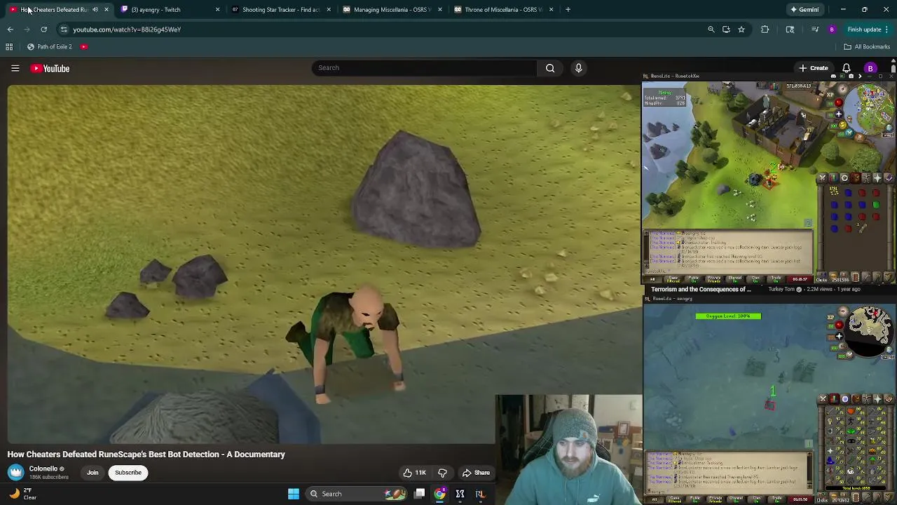The height and width of the screenshot is (505, 897).
Task: Click the YouTube search magnifier button
Action: pyautogui.click(x=550, y=68)
